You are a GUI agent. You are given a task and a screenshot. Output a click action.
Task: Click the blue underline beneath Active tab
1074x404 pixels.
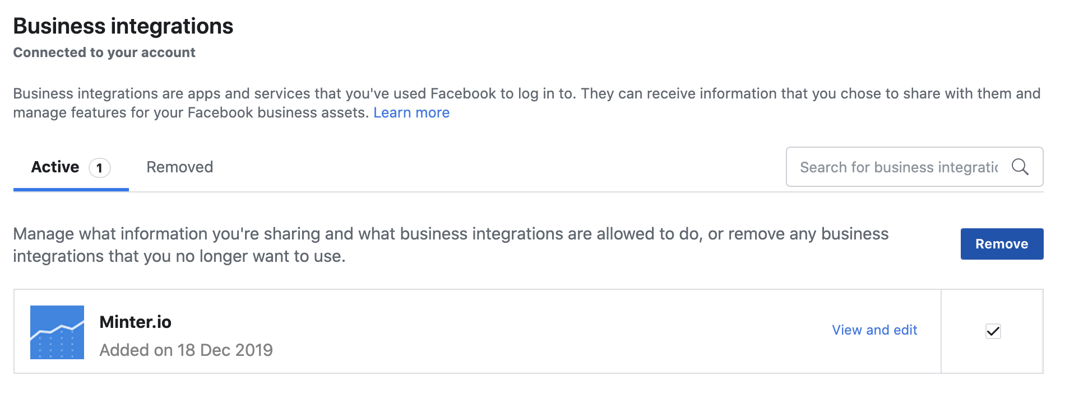click(x=71, y=190)
